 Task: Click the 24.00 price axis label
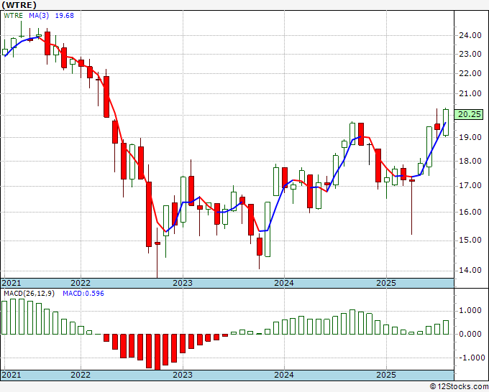(470, 35)
